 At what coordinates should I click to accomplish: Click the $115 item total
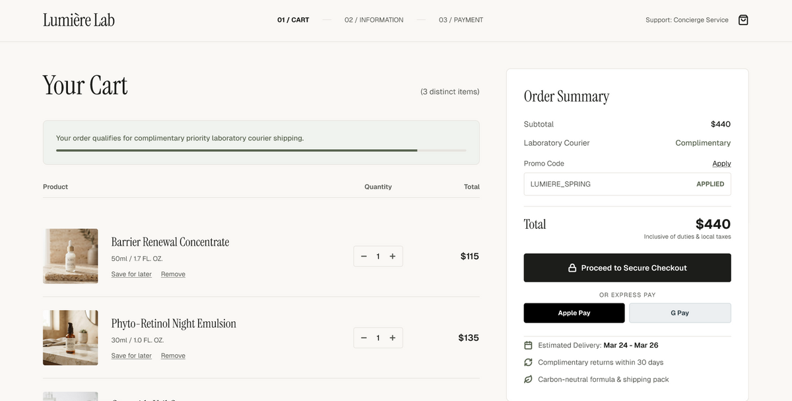(469, 256)
